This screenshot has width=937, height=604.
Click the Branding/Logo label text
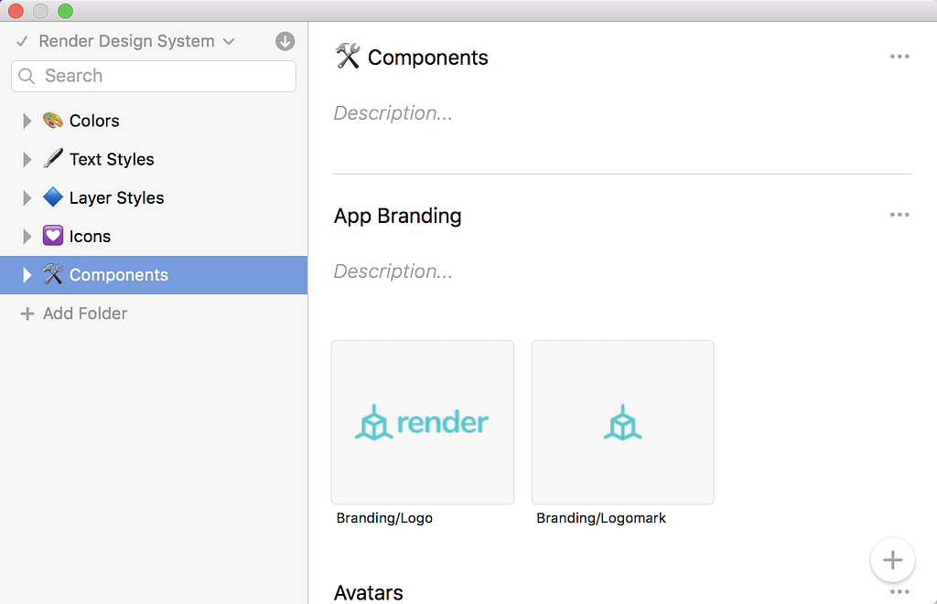point(384,518)
